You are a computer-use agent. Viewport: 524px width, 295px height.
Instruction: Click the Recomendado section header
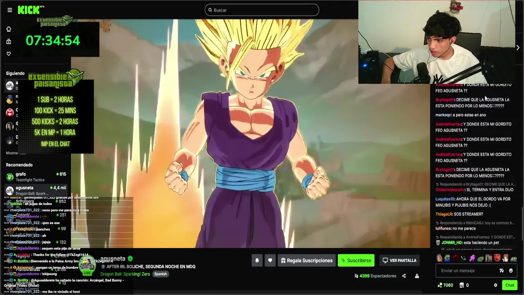tap(19, 165)
